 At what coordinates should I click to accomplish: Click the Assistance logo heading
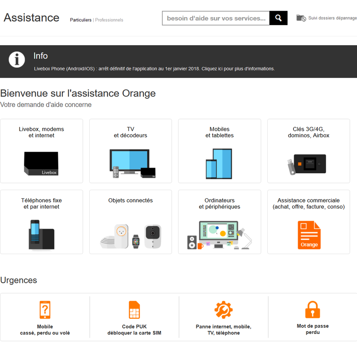(31, 17)
